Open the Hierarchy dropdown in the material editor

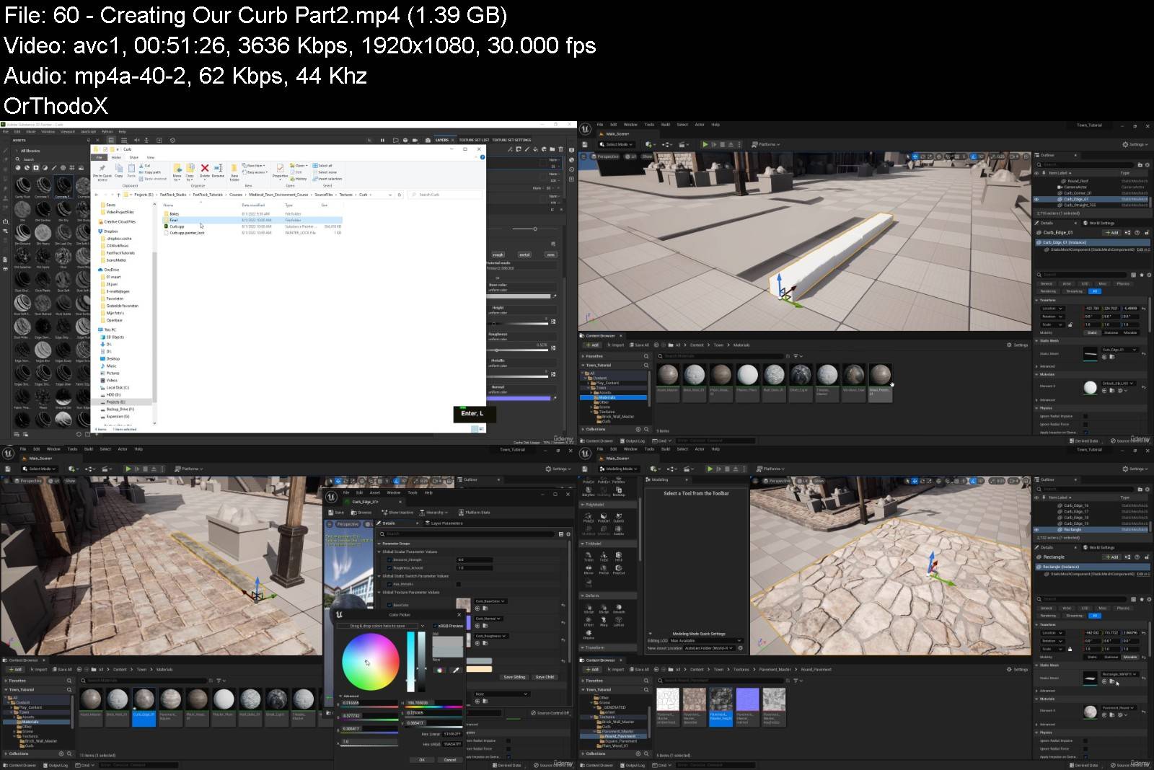coord(433,513)
